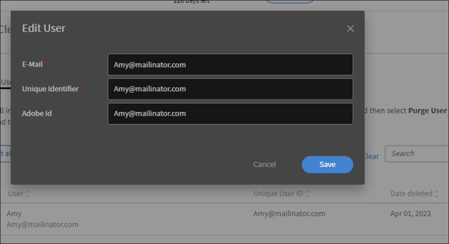Sort by Date deleted arrows icon
The image size is (449, 244).
pos(436,194)
